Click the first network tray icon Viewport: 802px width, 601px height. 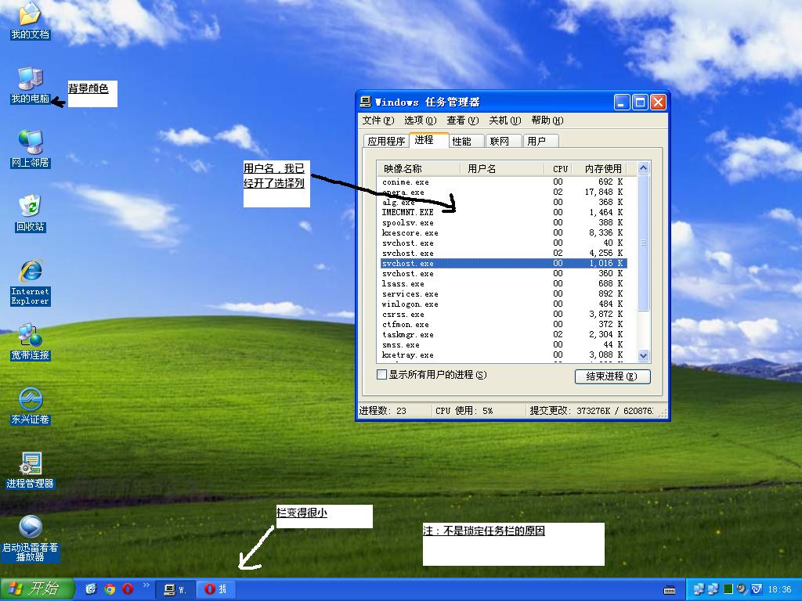(x=699, y=589)
